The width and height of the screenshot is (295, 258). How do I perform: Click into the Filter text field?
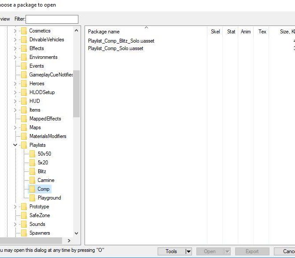[x=52, y=19]
